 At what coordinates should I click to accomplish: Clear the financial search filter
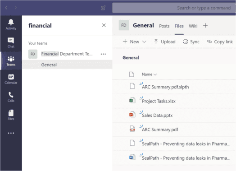coord(104,25)
